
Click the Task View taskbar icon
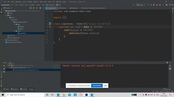52,95
